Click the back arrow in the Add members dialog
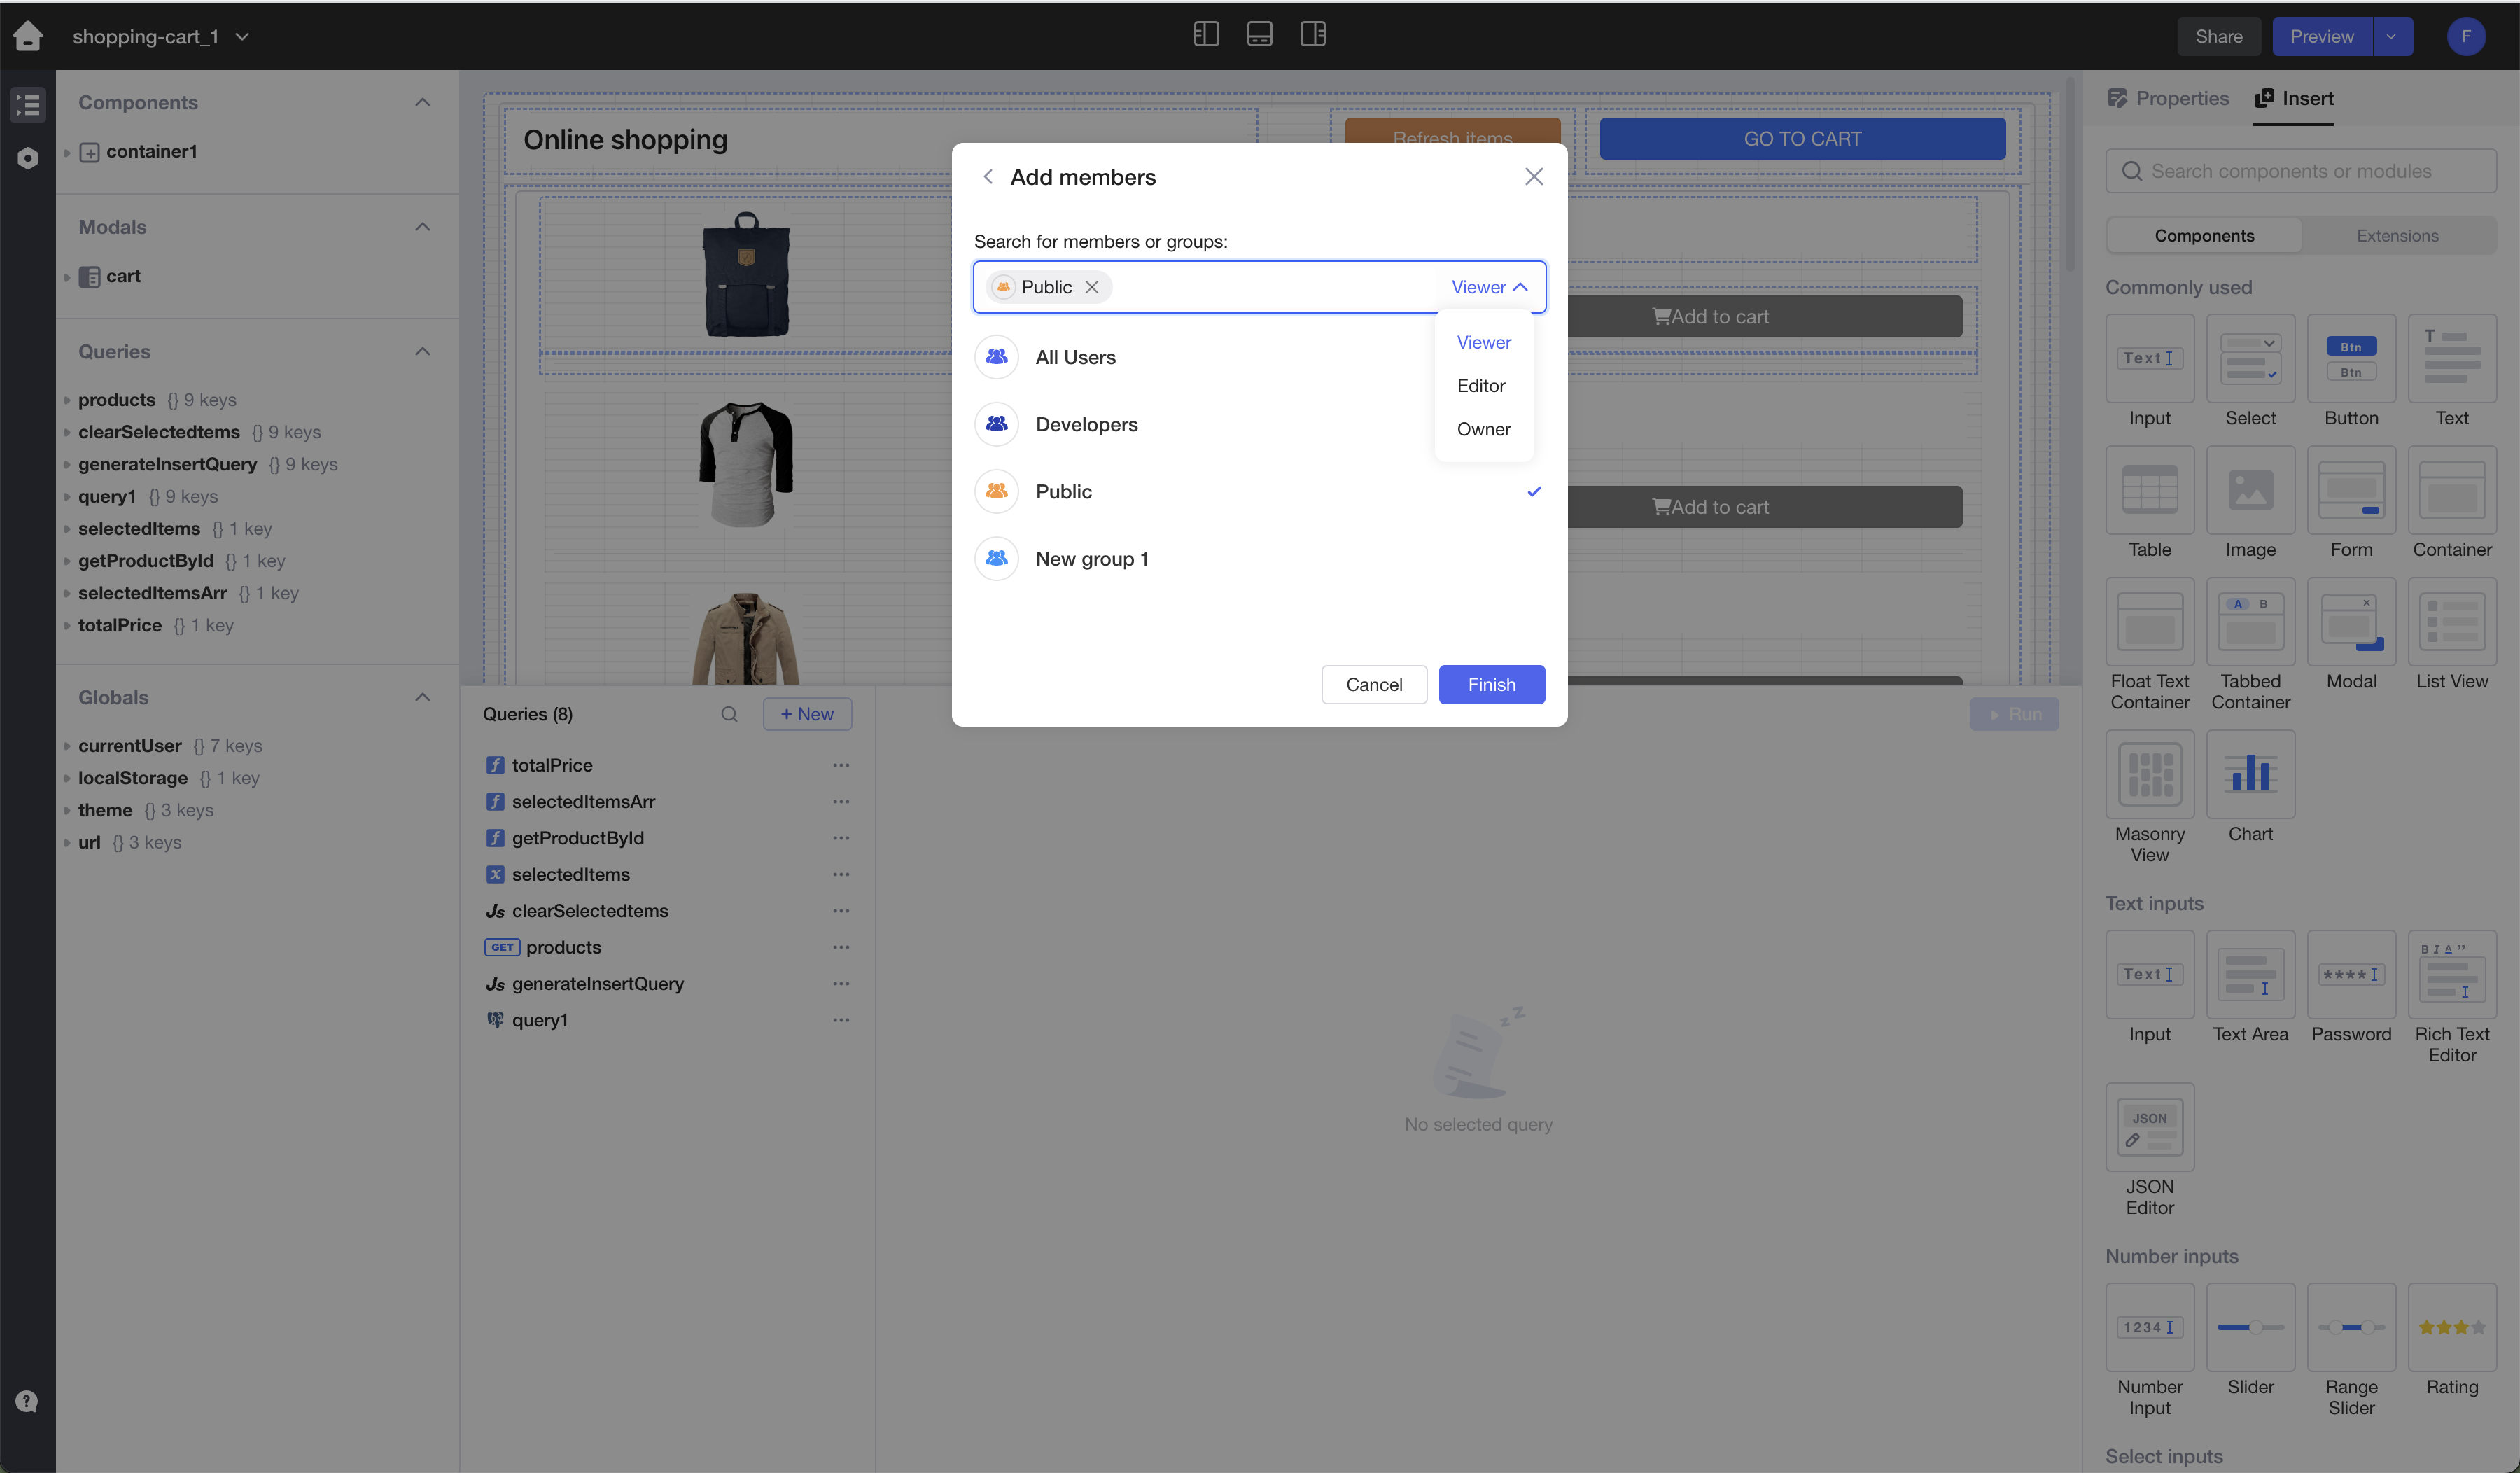This screenshot has width=2520, height=1473. pyautogui.click(x=988, y=177)
